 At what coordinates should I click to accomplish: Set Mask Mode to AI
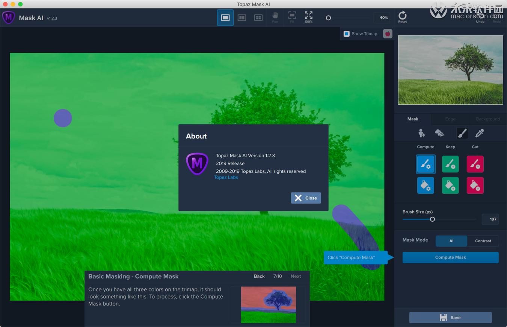(x=451, y=241)
